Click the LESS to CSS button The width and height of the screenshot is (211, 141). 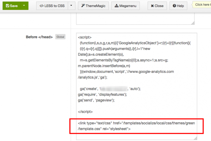coord(52,6)
